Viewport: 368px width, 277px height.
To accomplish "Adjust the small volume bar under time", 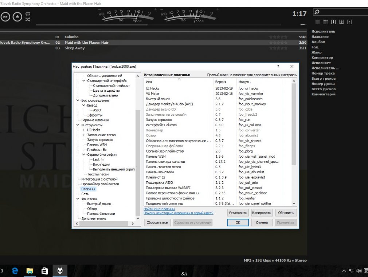I will click(x=303, y=24).
